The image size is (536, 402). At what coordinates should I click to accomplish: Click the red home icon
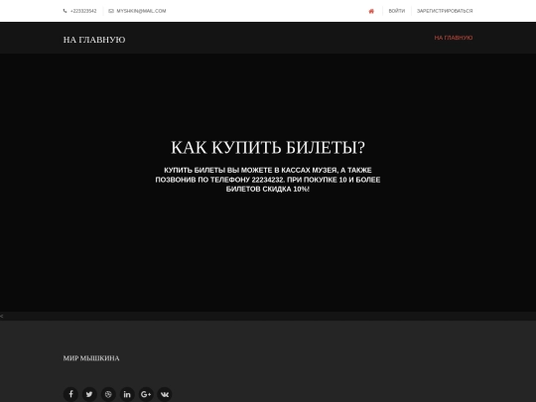[371, 11]
